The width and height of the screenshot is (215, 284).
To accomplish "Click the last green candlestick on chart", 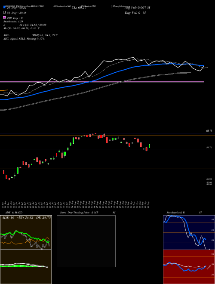I will pos(150,146).
